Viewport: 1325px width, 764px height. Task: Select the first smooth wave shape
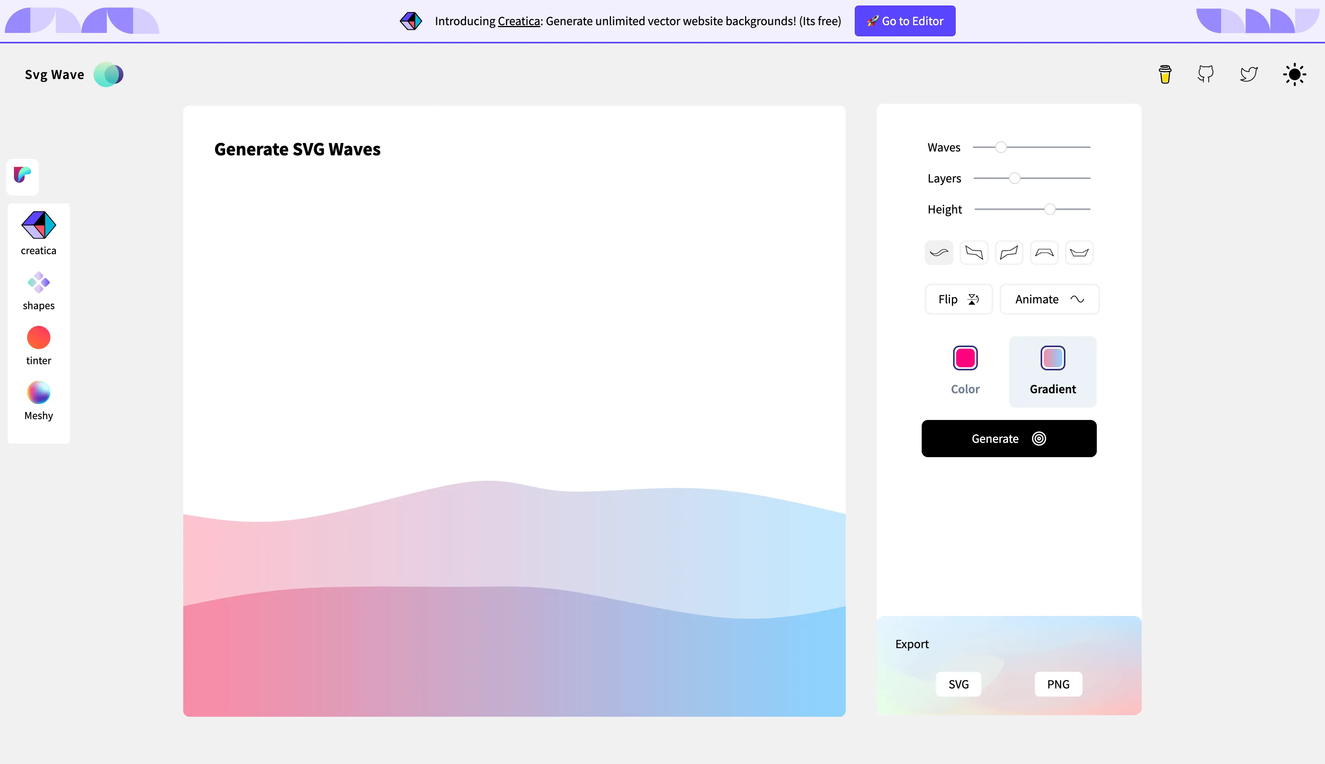(x=939, y=253)
